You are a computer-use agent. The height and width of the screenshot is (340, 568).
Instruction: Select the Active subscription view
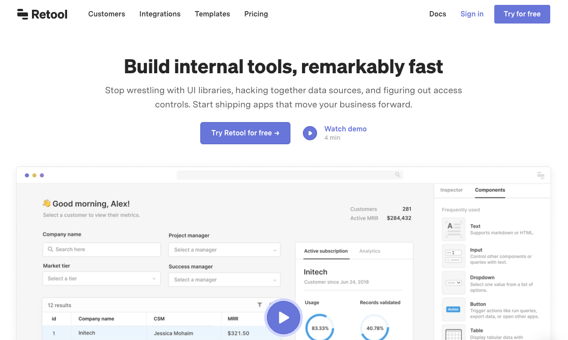[x=326, y=251]
